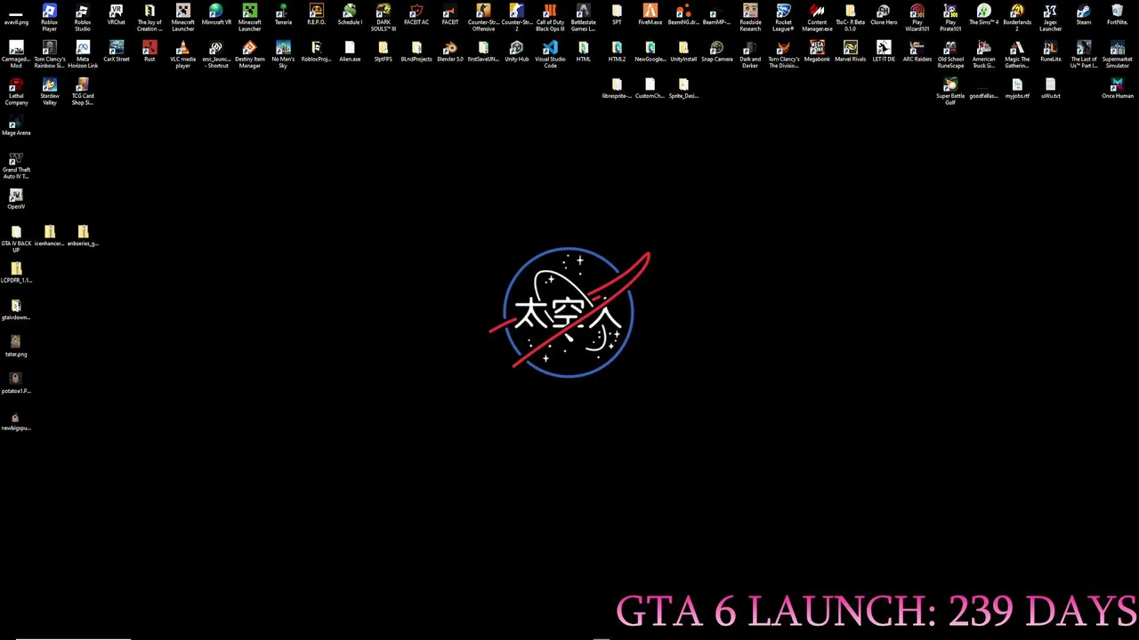The image size is (1139, 640).
Task: Select the Alien.ase file
Action: (x=350, y=52)
